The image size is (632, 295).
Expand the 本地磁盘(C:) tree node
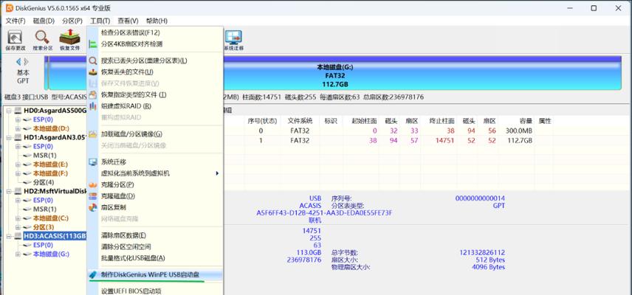tap(17, 218)
